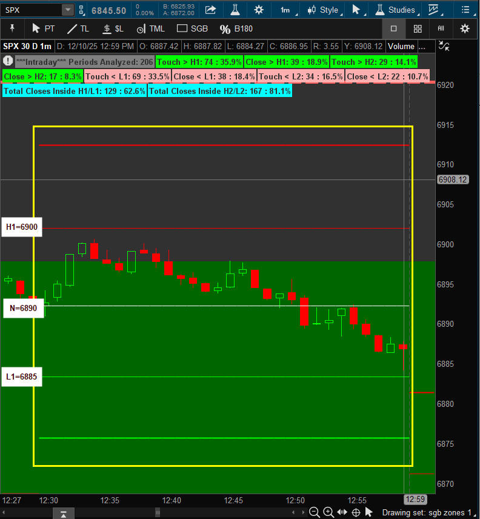Toggle the pin drawing toolbar icon
The image size is (480, 519).
(x=13, y=28)
